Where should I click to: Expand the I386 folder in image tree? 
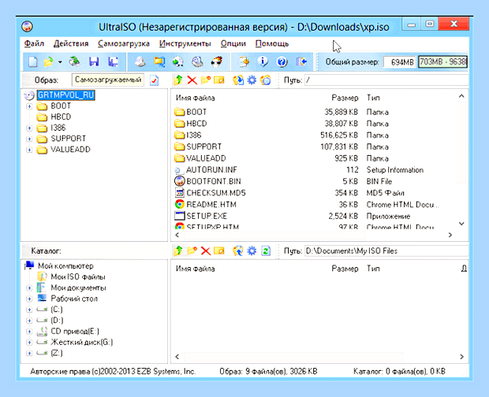29,128
